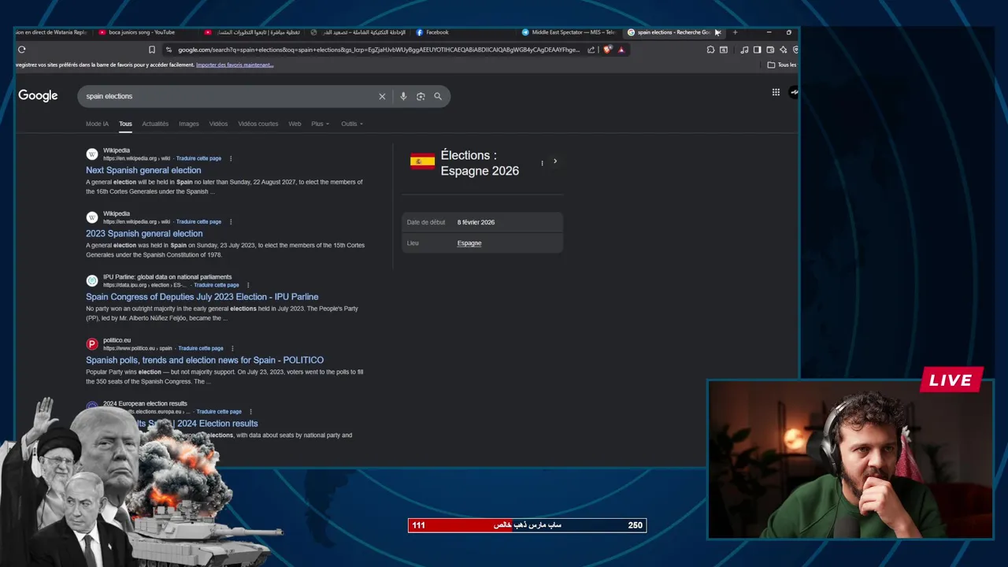Switch to the Watania Replay browser tab
1008x567 pixels.
pos(51,32)
